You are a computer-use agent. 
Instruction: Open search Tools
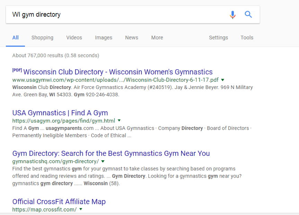point(247,37)
